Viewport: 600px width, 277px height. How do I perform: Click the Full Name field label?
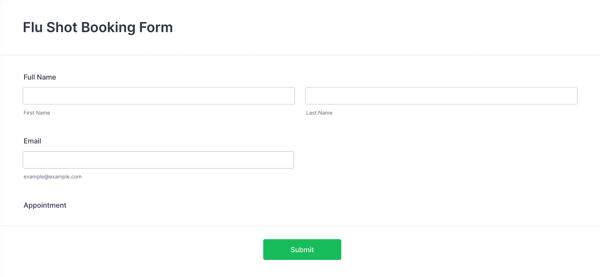[x=40, y=77]
